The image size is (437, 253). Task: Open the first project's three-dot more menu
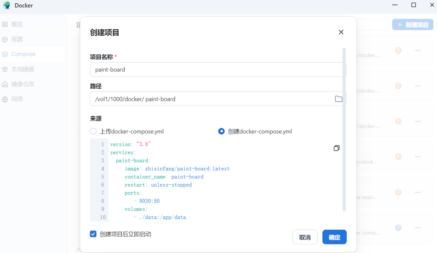click(x=418, y=50)
